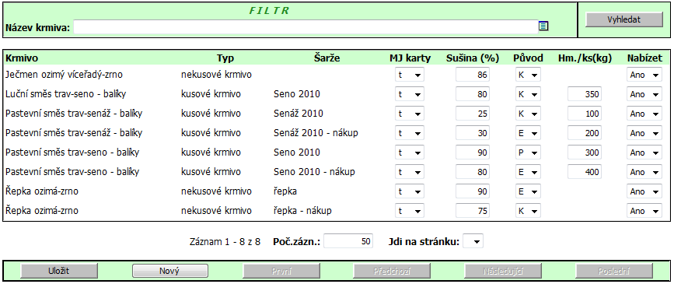Click the Název krmiva filter text field
This screenshot has height=284, width=674.
click(306, 27)
